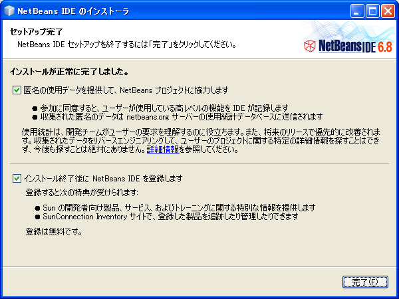Minimize the installer window
The height and width of the screenshot is (299, 399).
357,11
